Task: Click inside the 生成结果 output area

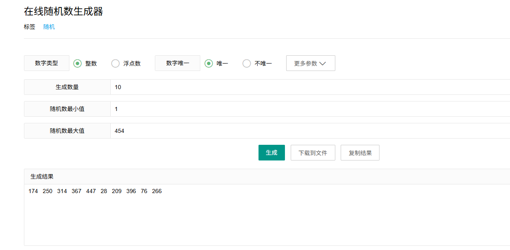Action: point(267,215)
